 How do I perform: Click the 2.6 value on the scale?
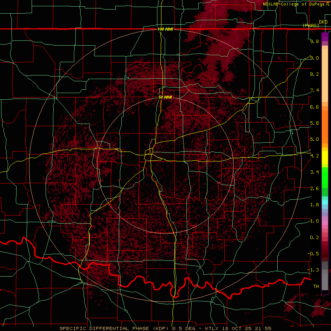coord(314,189)
